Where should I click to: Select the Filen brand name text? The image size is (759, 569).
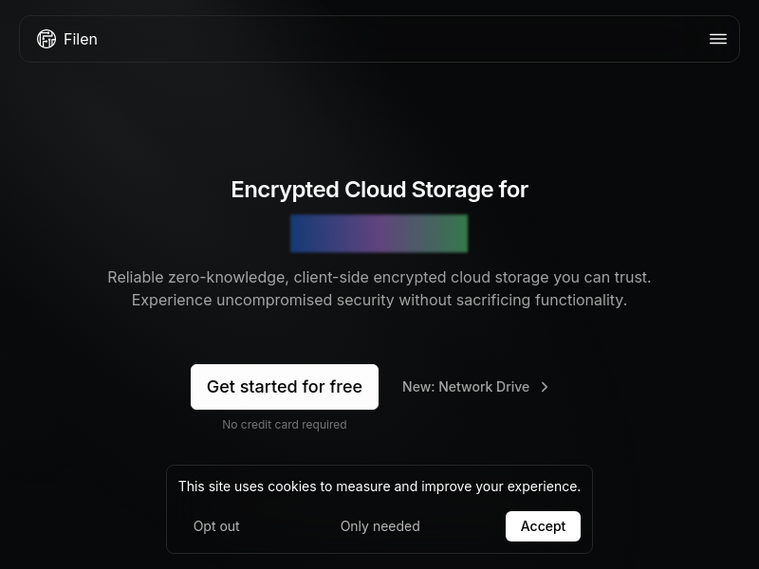coord(81,39)
